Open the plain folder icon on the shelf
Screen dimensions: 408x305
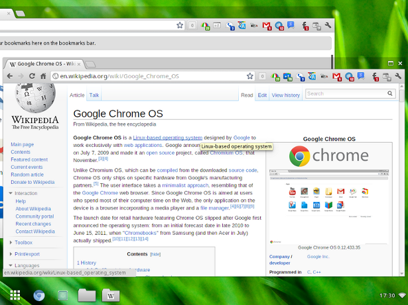[x=87, y=295]
